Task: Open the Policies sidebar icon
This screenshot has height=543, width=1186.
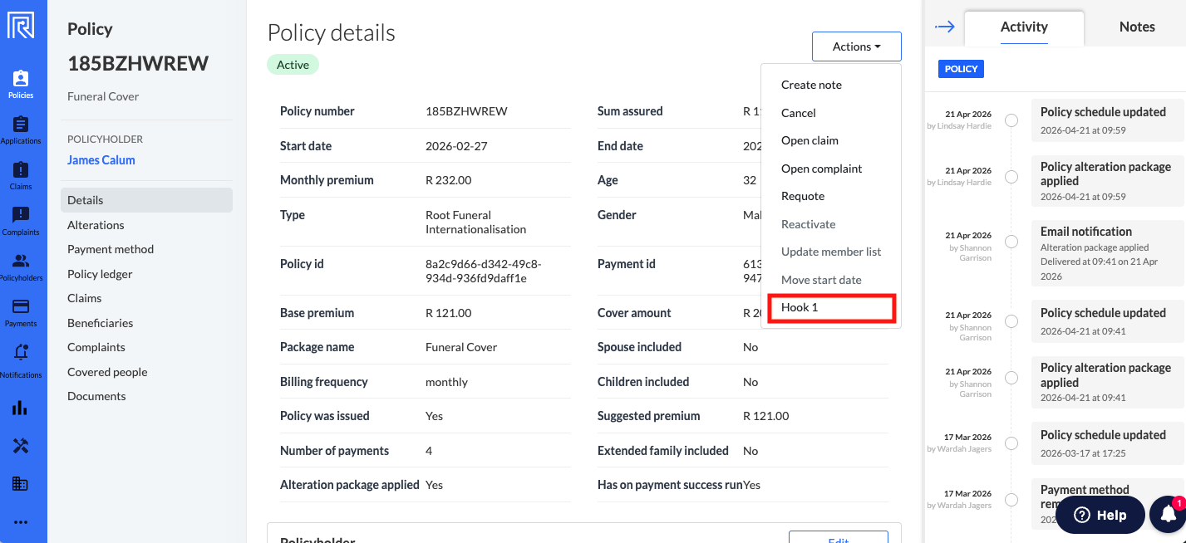Action: (x=21, y=84)
